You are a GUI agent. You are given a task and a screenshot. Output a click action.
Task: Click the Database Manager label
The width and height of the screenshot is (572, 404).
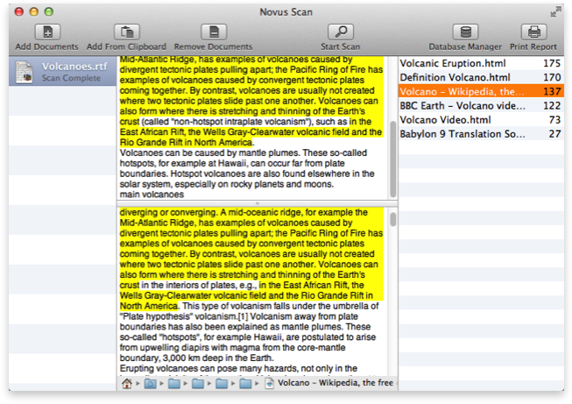click(465, 46)
